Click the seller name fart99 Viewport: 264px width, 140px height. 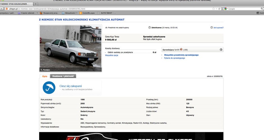177,50
